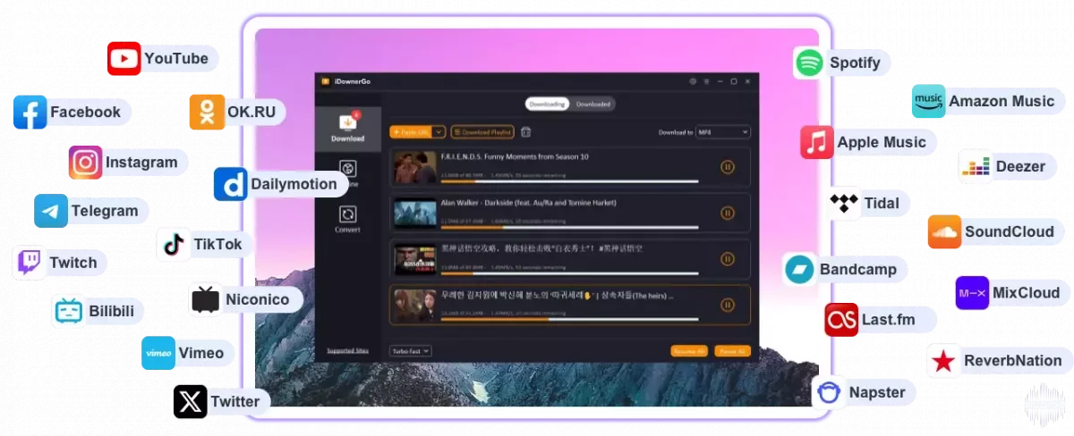1074x436 pixels.
Task: Open the Supported Sites link
Action: [x=347, y=351]
